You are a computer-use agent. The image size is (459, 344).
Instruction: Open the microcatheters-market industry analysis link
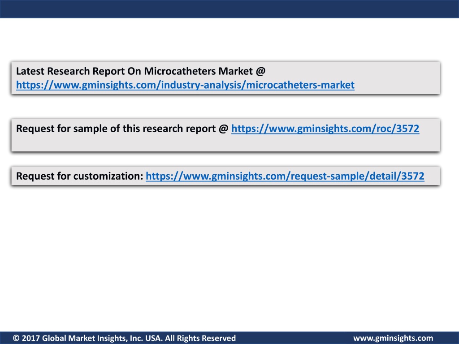tap(185, 85)
